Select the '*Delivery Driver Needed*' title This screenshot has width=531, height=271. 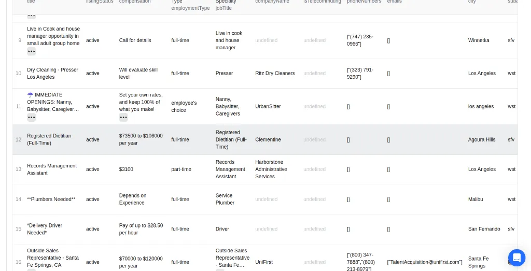click(x=45, y=229)
